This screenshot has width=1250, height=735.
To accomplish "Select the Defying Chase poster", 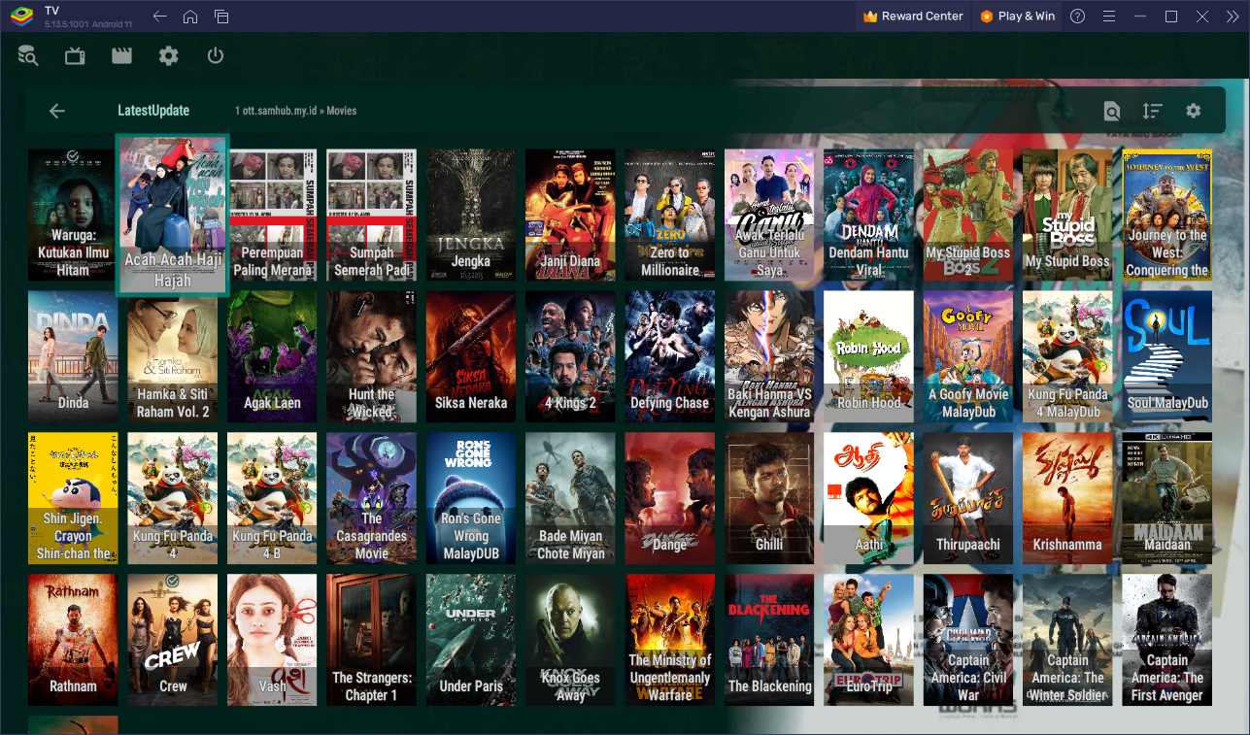I will click(x=669, y=356).
